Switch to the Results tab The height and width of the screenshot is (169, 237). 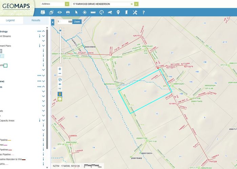36,20
